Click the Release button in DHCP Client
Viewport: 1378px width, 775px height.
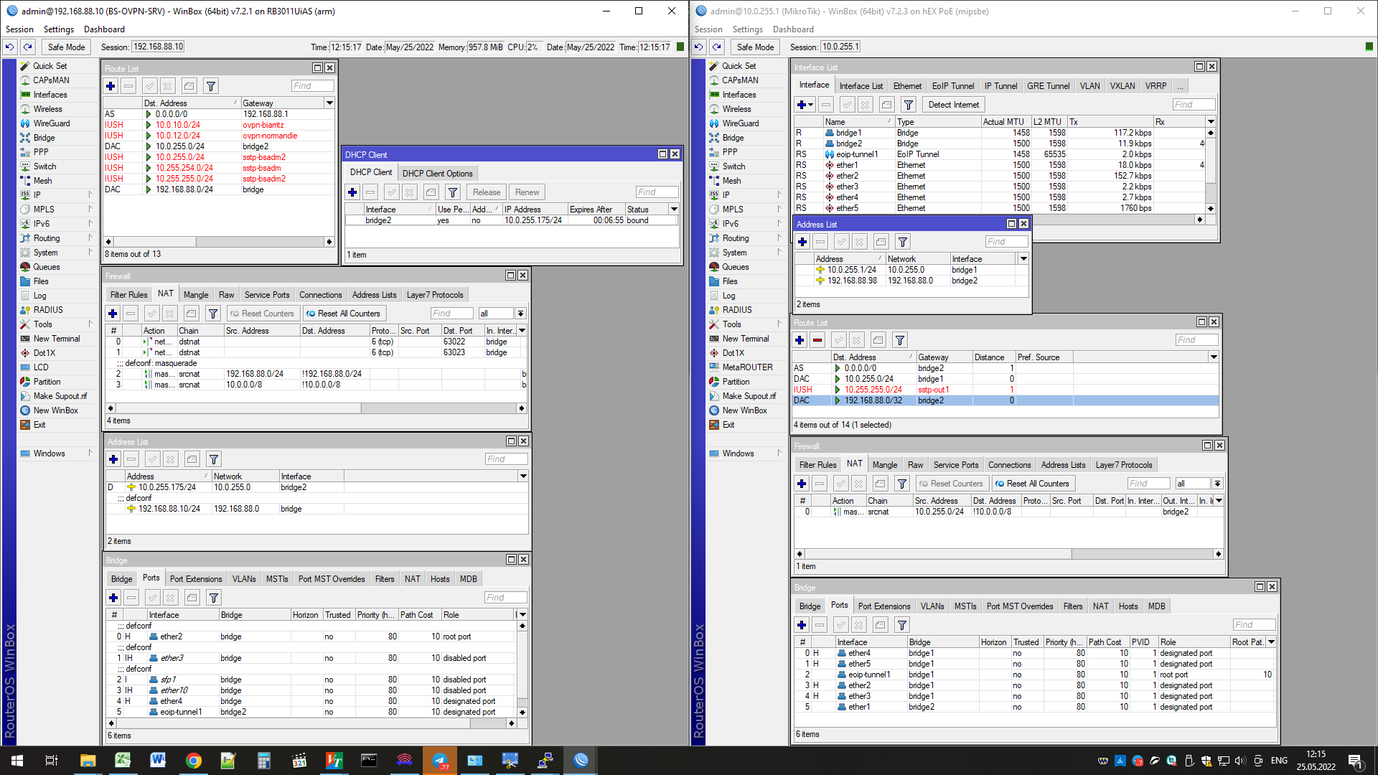click(487, 192)
